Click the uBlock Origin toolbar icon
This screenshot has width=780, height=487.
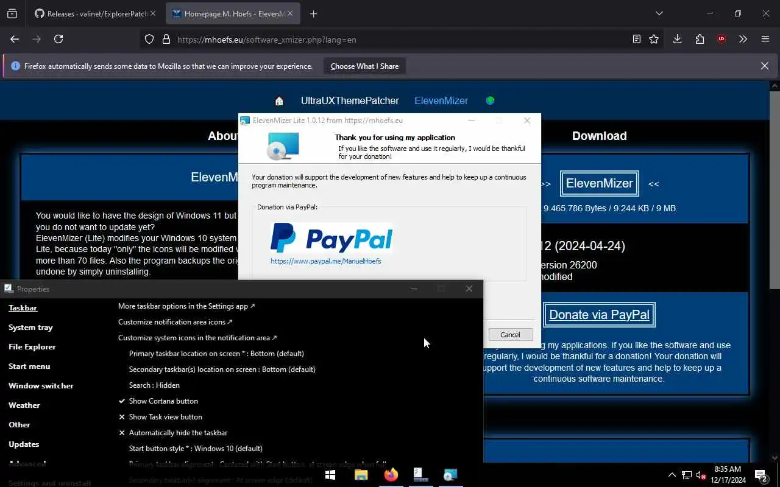point(721,39)
